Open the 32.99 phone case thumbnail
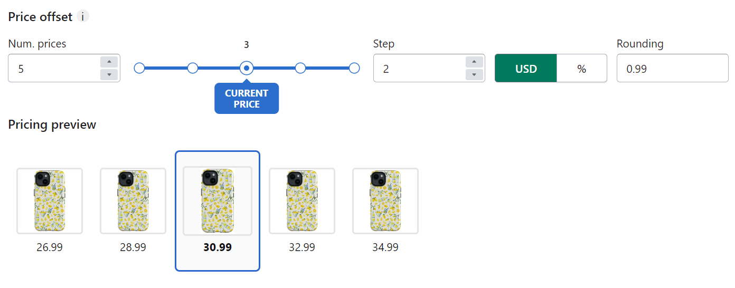This screenshot has width=735, height=288. pos(302,201)
